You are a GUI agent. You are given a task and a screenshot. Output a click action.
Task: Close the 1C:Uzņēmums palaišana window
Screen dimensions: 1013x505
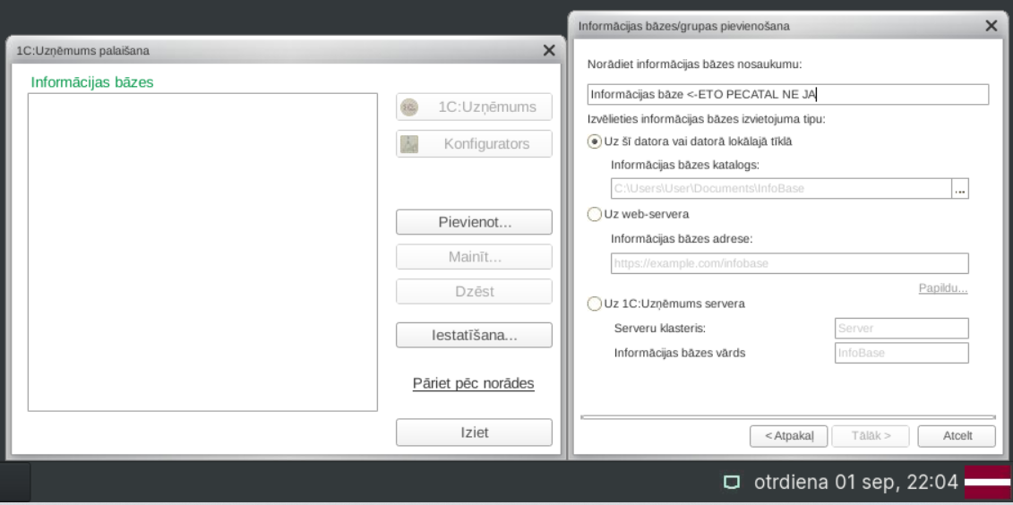[x=549, y=50]
